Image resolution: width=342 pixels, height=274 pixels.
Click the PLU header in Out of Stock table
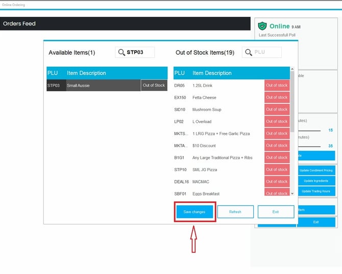click(180, 73)
